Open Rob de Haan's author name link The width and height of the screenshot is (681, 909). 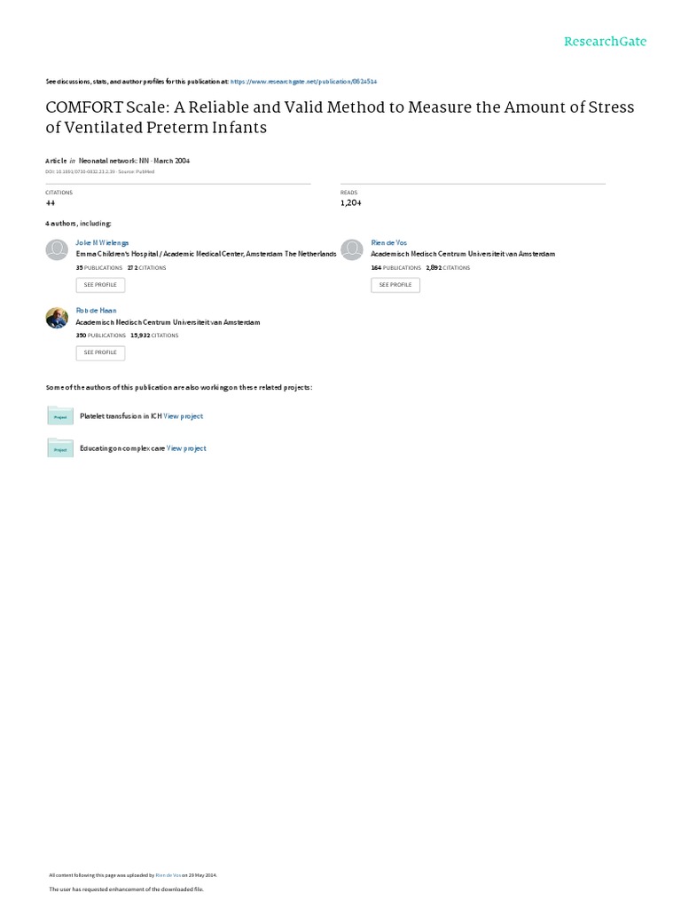point(96,310)
